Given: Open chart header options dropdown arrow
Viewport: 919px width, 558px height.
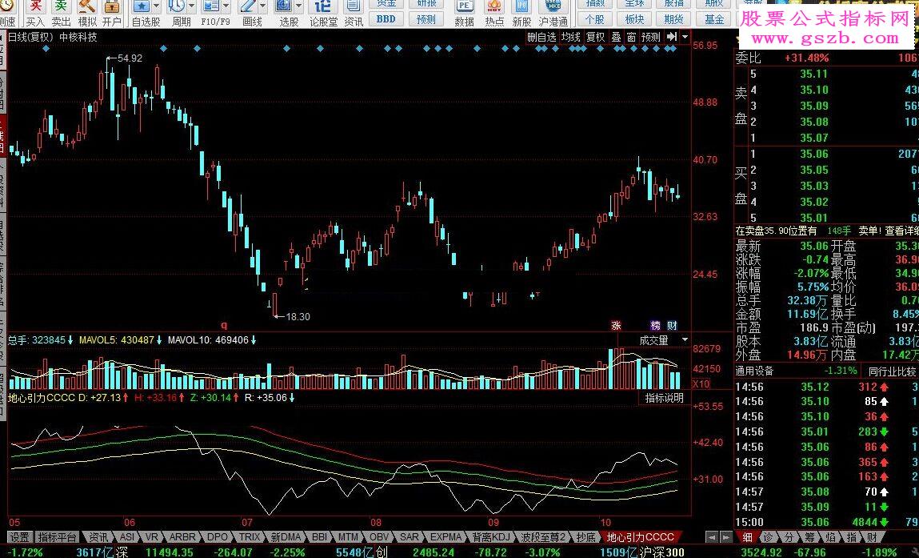Looking at the screenshot, I should click(685, 37).
